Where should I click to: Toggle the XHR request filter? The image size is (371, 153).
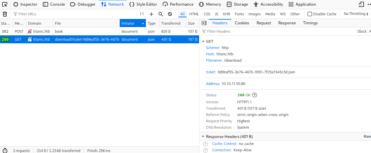coord(226,14)
